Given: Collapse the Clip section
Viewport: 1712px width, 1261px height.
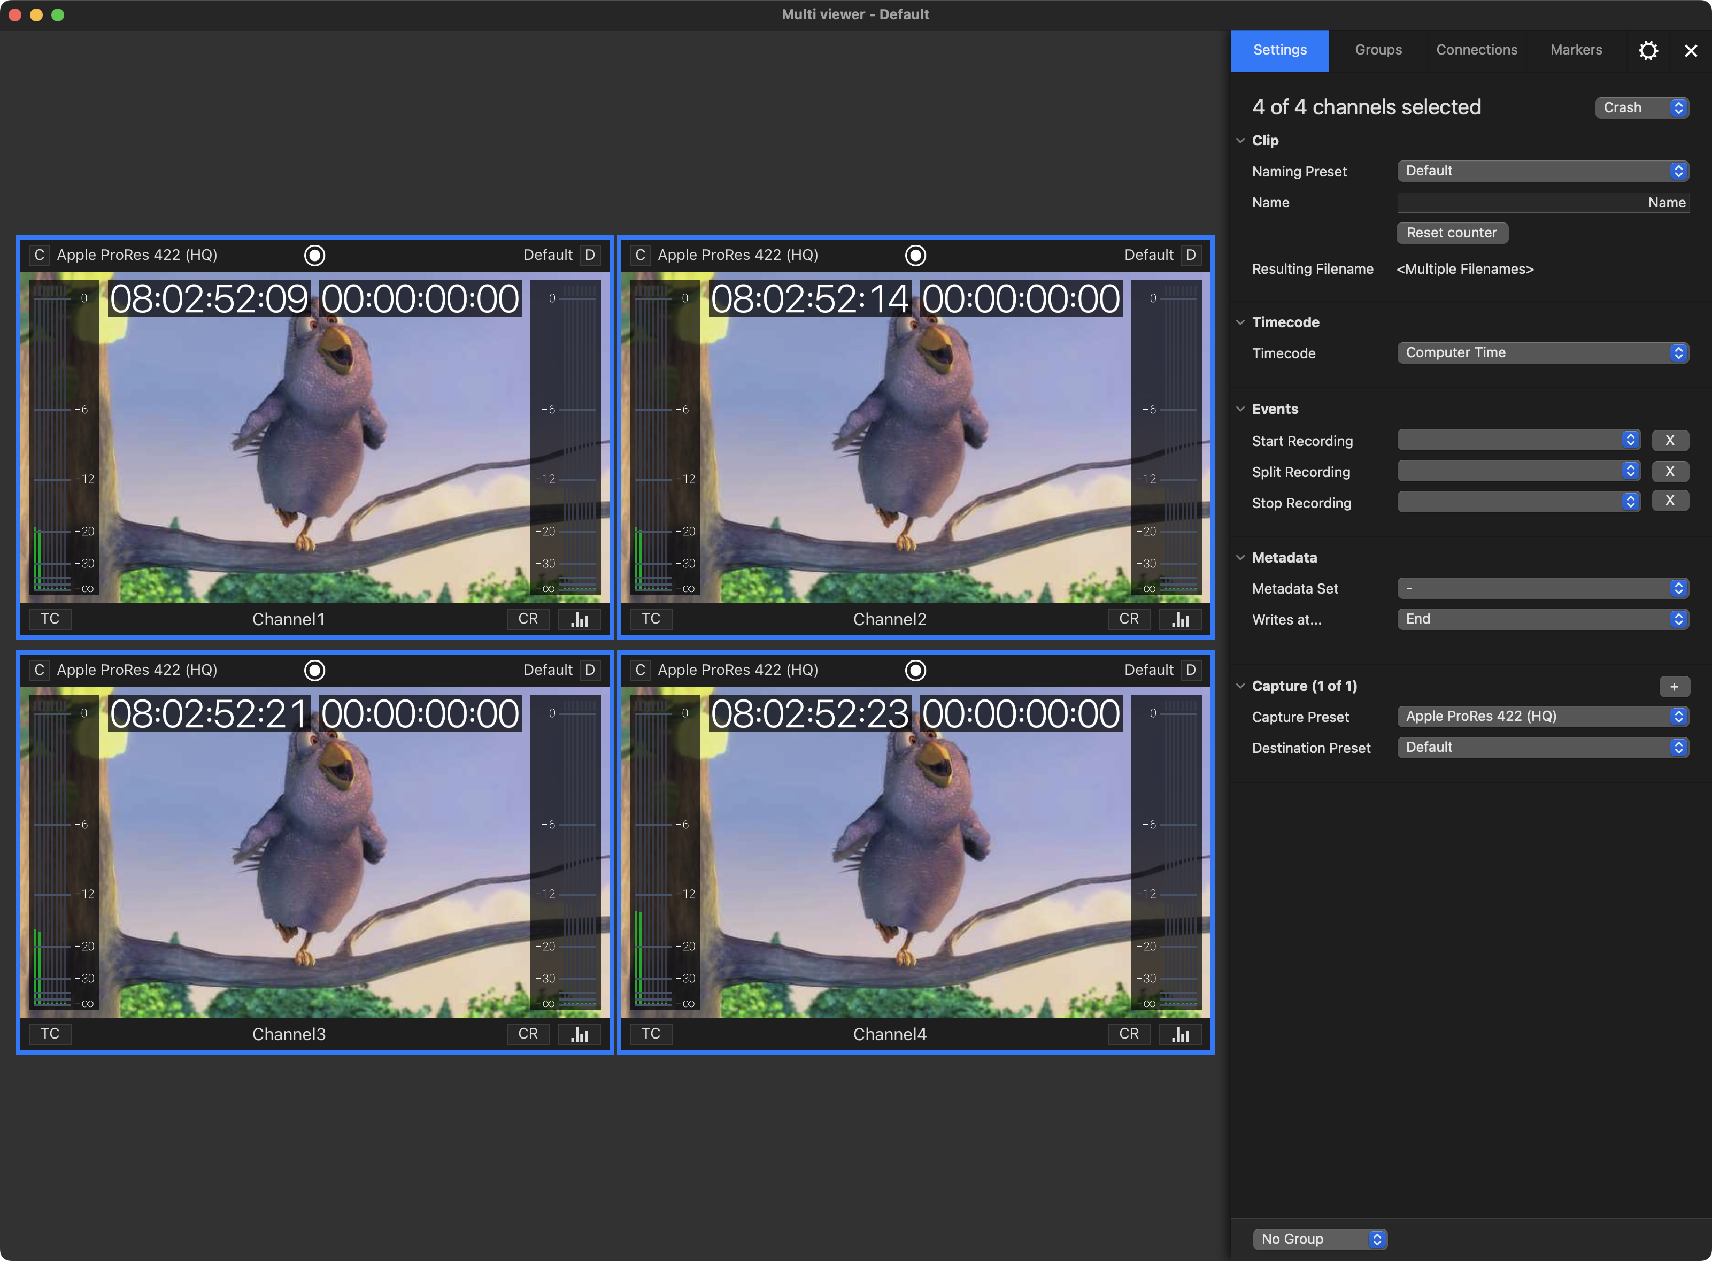Looking at the screenshot, I should (1240, 141).
